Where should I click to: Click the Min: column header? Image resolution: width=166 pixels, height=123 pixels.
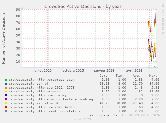pos(120,76)
